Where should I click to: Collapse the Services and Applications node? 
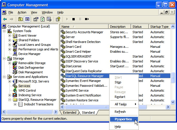click(4, 77)
